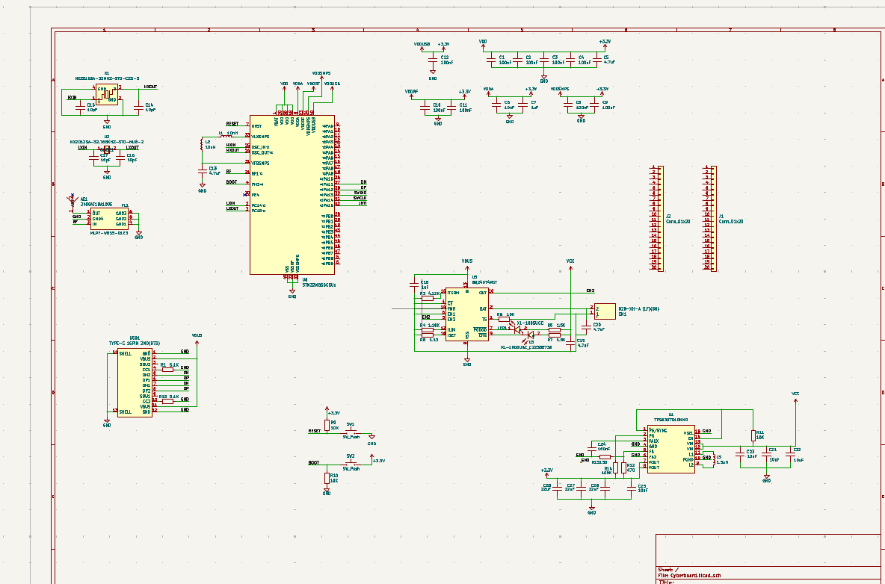This screenshot has height=584, width=885.
Task: Select the SW2 boot push button symbol
Action: [351, 463]
